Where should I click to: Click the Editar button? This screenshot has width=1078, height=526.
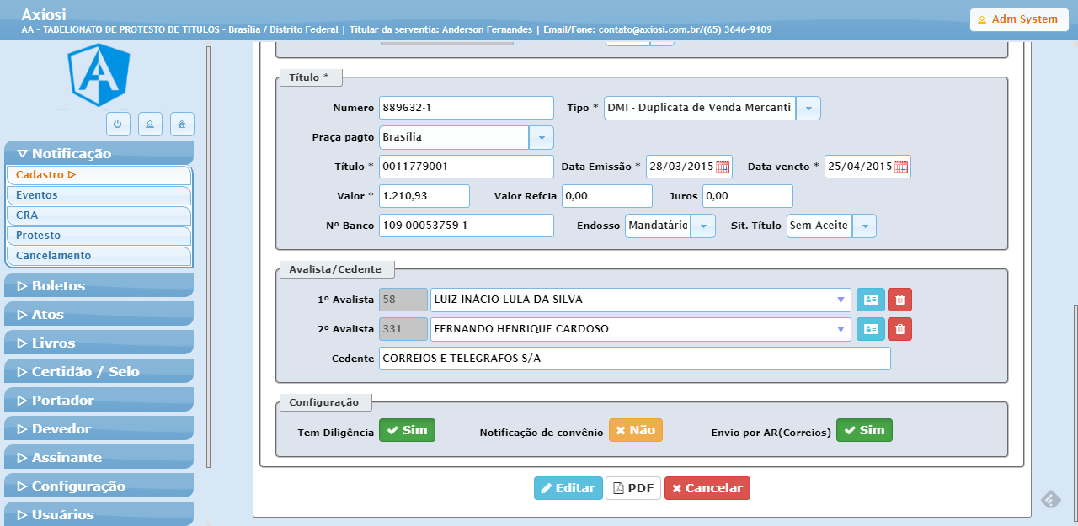coord(568,487)
